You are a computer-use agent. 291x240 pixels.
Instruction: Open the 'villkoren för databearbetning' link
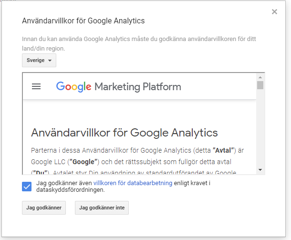coord(133,183)
